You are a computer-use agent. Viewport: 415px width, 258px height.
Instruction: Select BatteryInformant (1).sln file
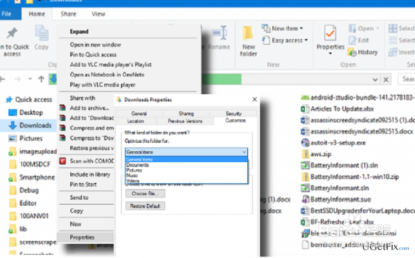[339, 166]
